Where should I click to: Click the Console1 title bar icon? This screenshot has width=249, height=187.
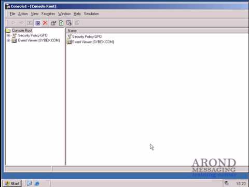tap(8, 7)
